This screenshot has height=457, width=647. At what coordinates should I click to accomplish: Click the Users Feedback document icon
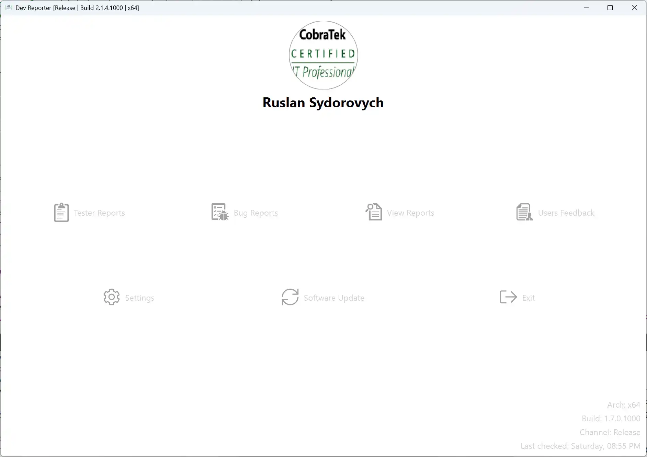coord(524,212)
